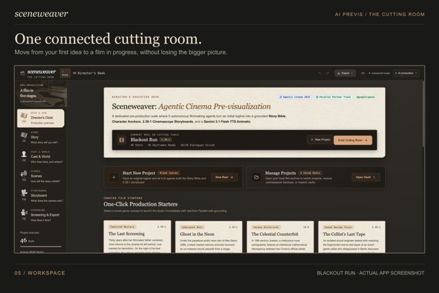439x293 pixels.
Task: Click the One-Click Production Starters heading
Action: [141, 204]
